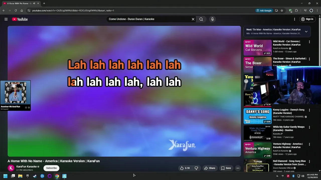
Task: Open Chrome extensions puzzle menu
Action: pos(296,10)
